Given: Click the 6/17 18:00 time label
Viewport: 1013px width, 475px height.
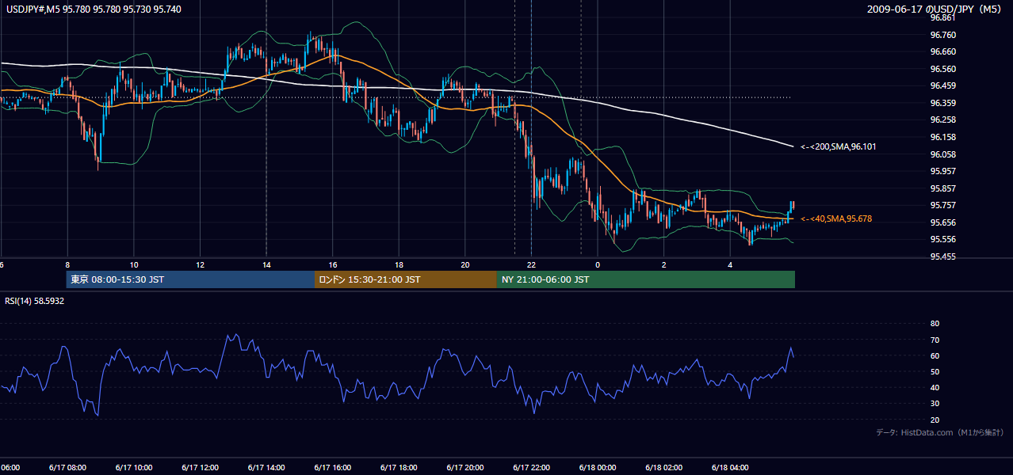Looking at the screenshot, I should 399,468.
